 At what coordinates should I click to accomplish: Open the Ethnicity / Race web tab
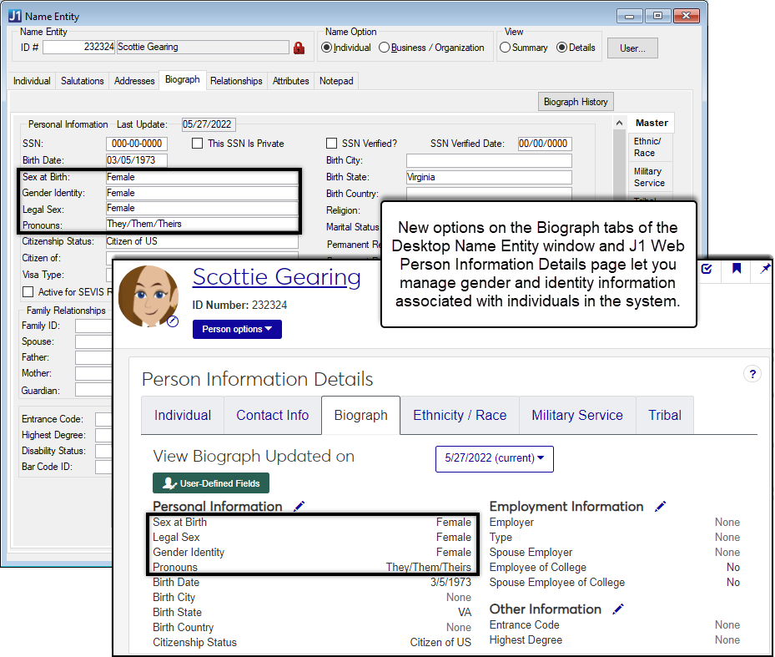point(460,415)
